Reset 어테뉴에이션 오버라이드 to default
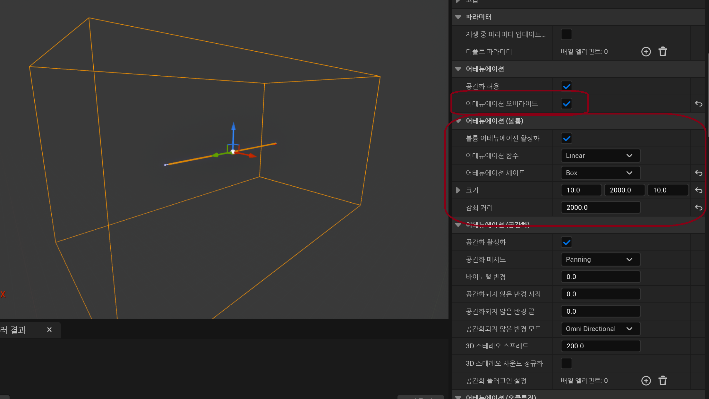Screen dimensions: 709x399 [x=699, y=104]
